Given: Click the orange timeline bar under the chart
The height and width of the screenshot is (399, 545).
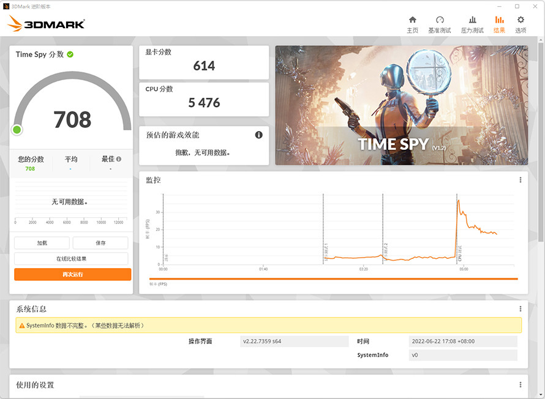Looking at the screenshot, I should pyautogui.click(x=333, y=278).
